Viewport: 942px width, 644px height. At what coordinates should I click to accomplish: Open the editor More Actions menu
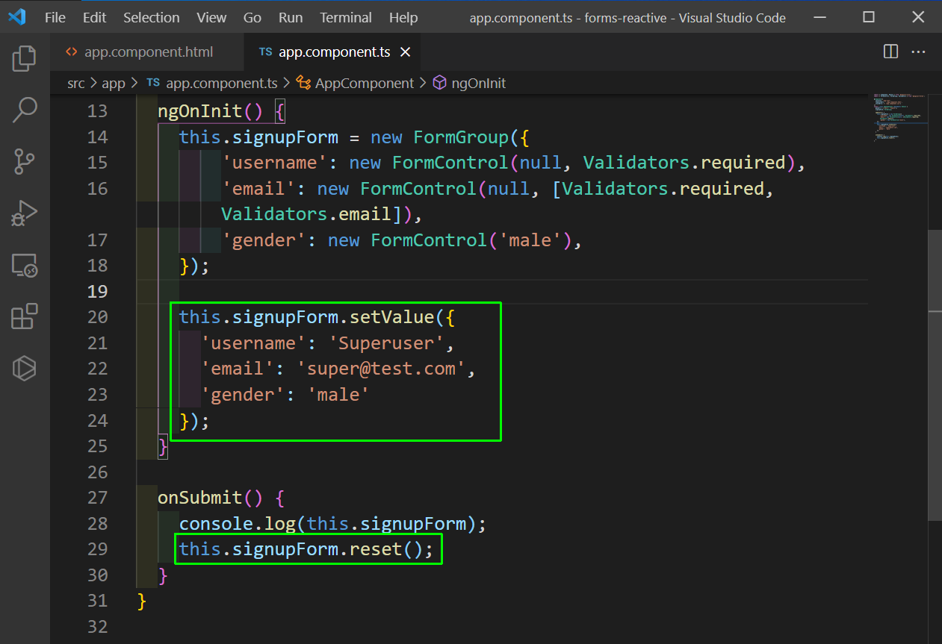tap(920, 51)
